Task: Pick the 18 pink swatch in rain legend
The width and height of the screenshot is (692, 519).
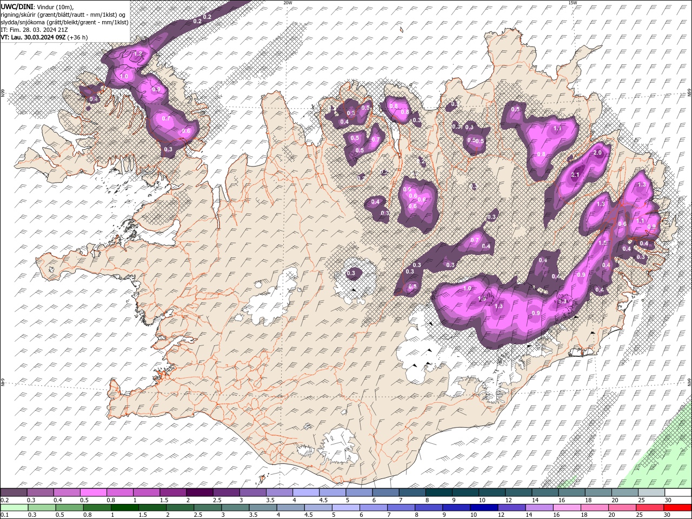Action: coord(595,508)
